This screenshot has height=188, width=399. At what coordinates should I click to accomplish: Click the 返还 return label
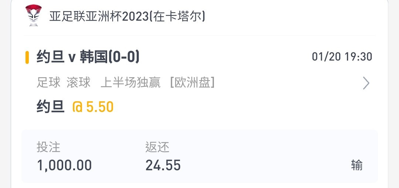click(x=157, y=147)
